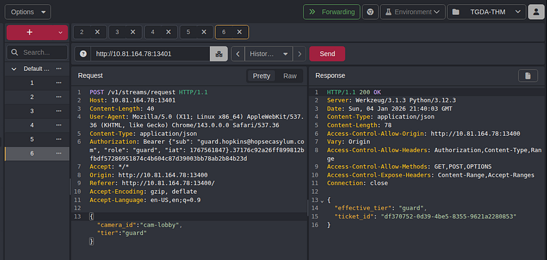This screenshot has height=260, width=547.
Task: Launch the built-in Chrome browser icon
Action: (x=370, y=12)
